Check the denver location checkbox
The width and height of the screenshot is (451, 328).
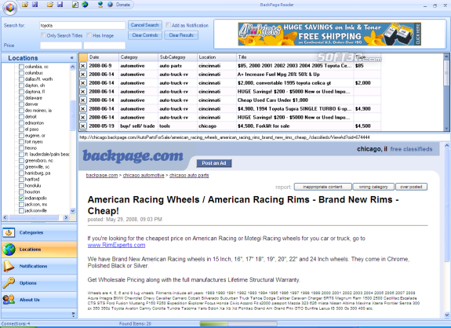21,104
